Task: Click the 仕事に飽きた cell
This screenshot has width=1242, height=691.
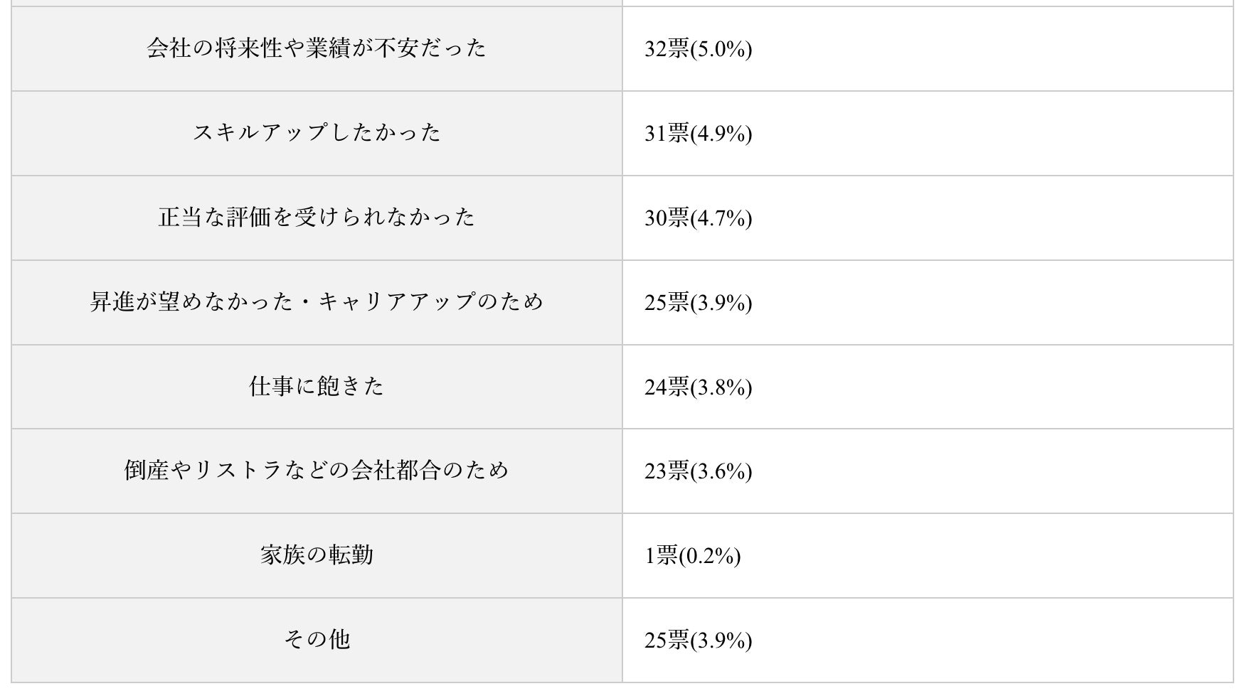Action: click(x=317, y=387)
